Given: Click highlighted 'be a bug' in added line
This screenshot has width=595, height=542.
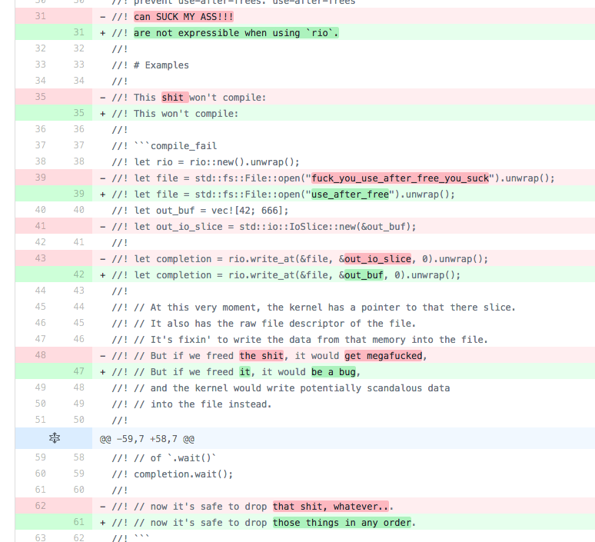Looking at the screenshot, I should point(334,371).
